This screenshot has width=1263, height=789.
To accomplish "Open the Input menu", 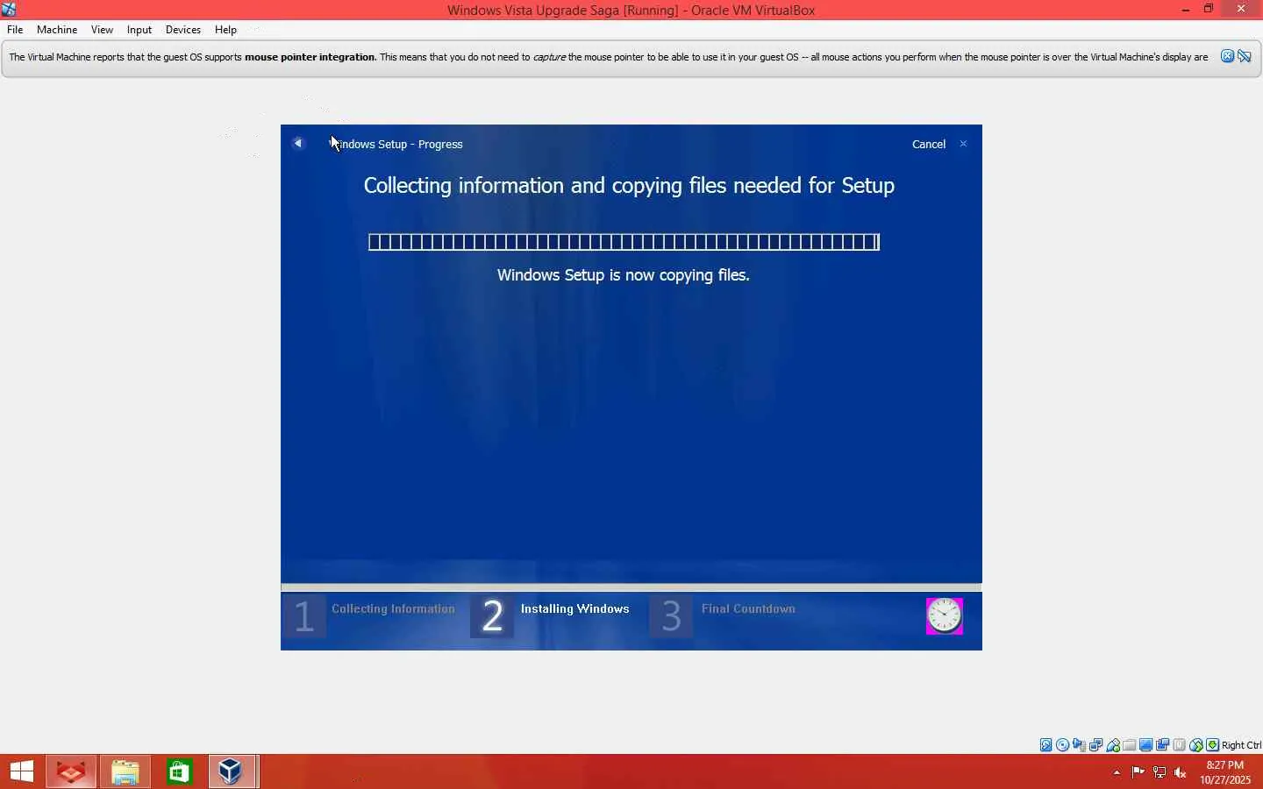I will [x=139, y=30].
